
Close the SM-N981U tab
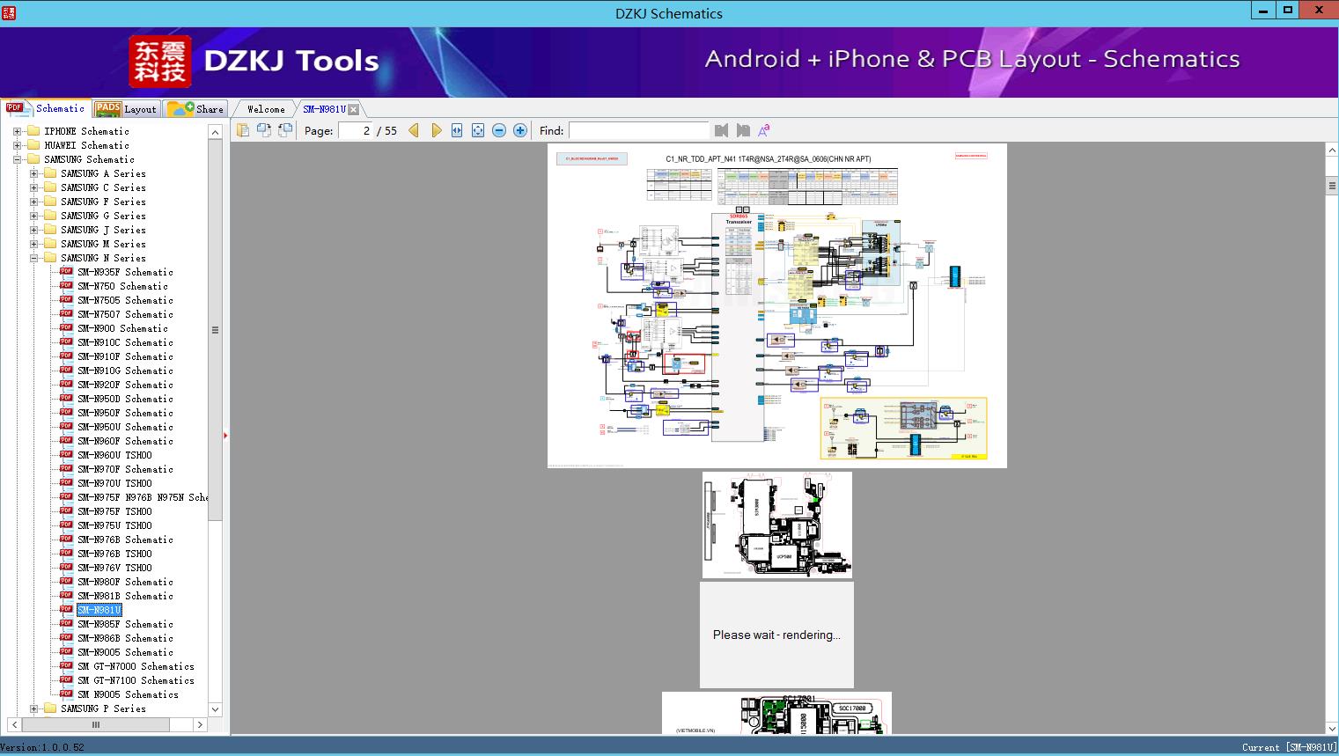(354, 109)
